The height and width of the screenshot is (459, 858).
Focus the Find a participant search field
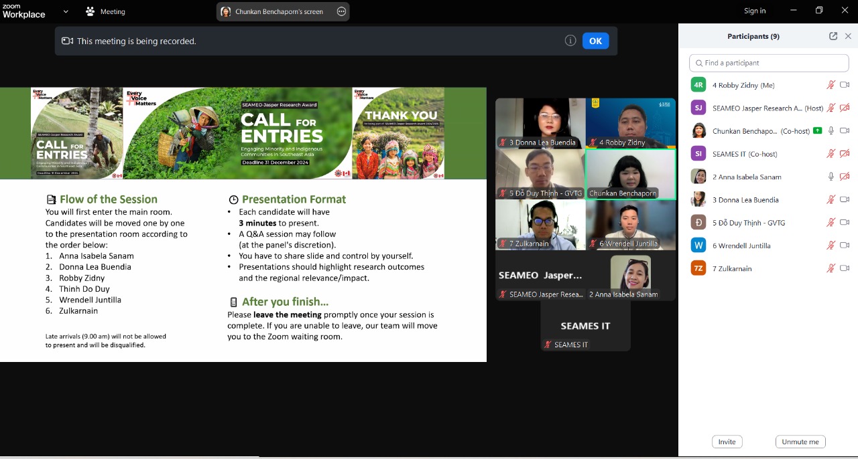pos(769,63)
